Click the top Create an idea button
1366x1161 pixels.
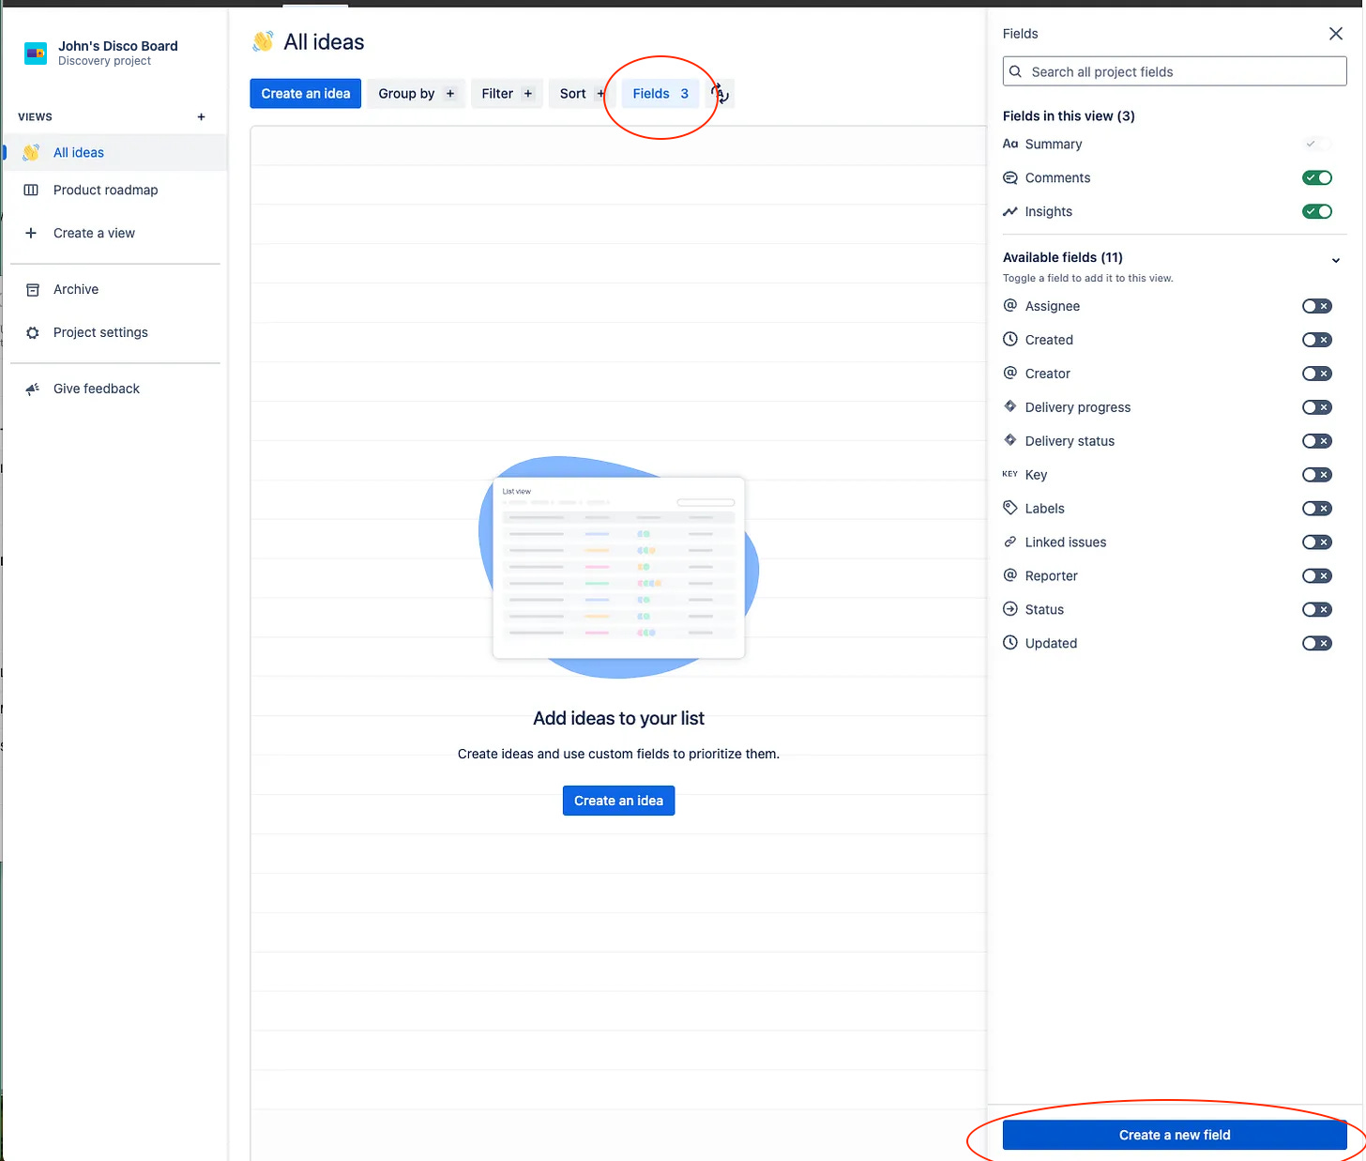(306, 94)
